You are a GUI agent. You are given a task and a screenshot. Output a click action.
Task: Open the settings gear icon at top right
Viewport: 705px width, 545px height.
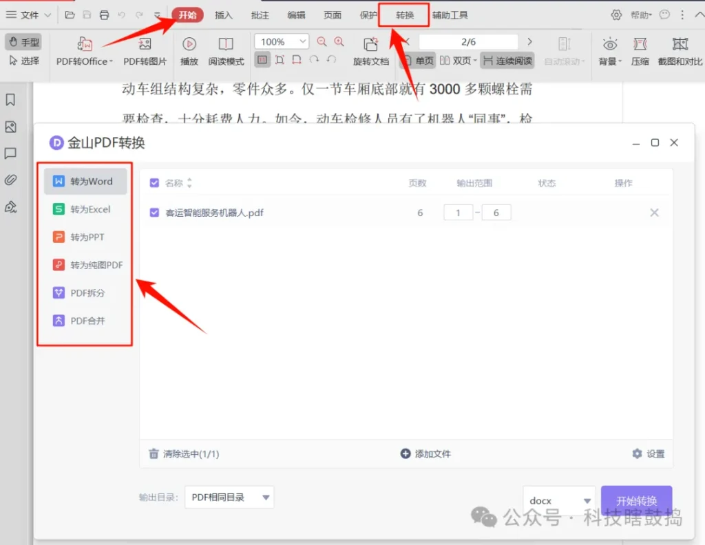(x=616, y=15)
